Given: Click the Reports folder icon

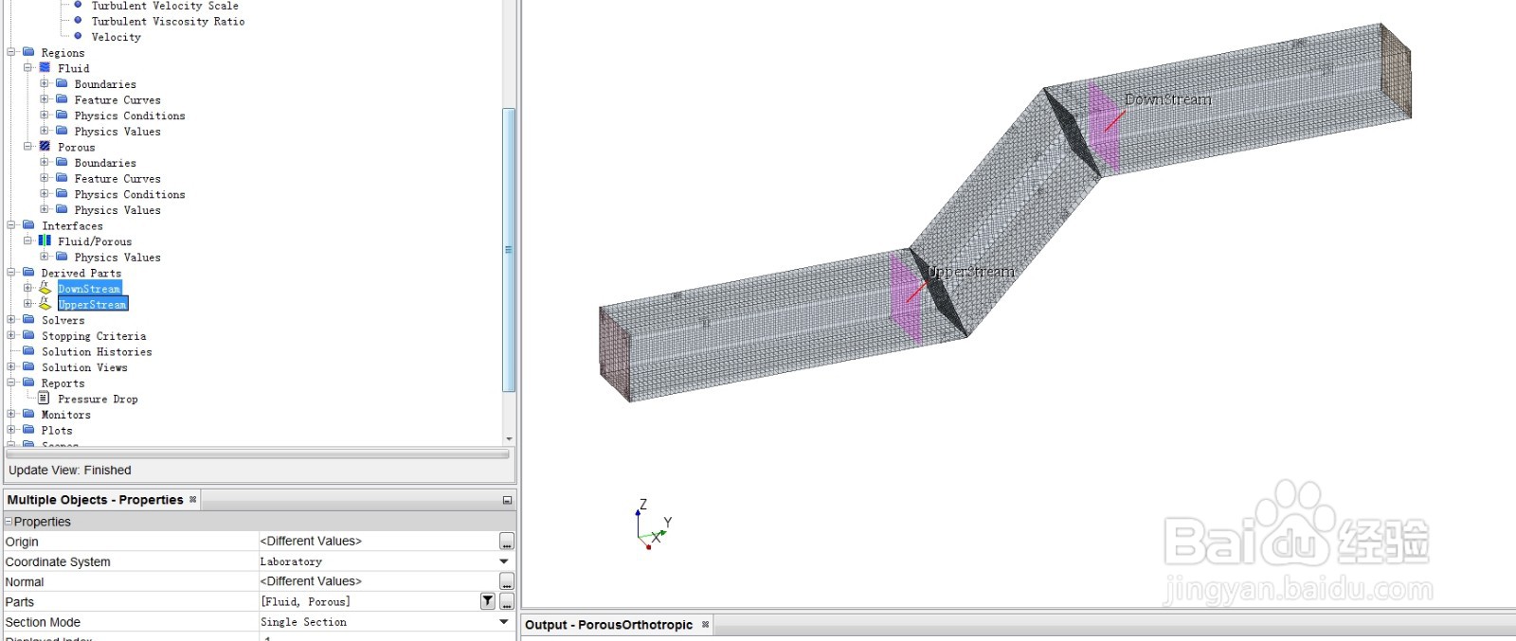Looking at the screenshot, I should click(x=28, y=383).
